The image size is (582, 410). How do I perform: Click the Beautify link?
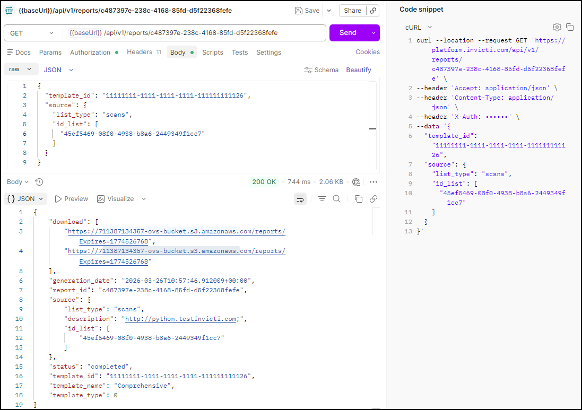359,70
